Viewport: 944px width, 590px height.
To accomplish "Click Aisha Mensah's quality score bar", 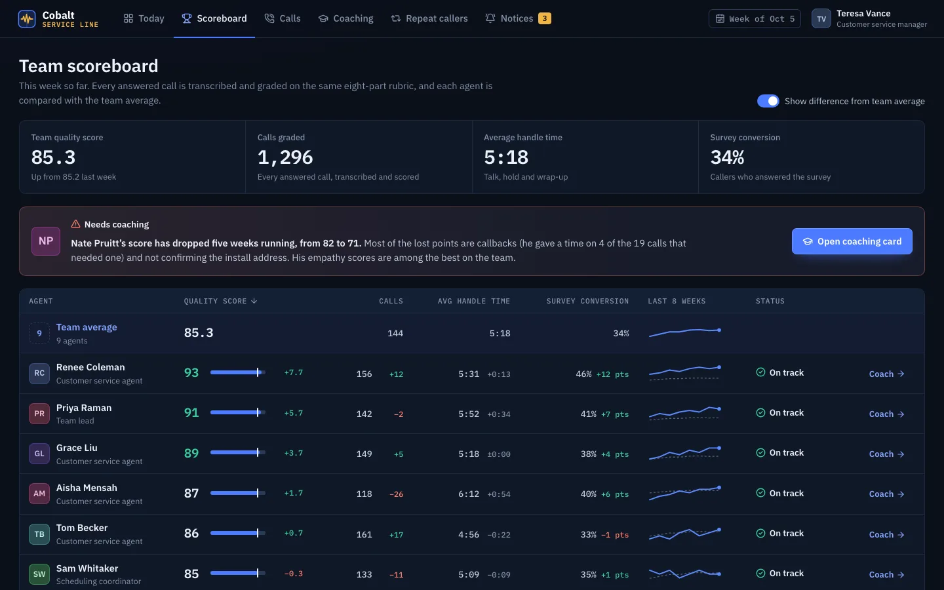I will pyautogui.click(x=237, y=493).
